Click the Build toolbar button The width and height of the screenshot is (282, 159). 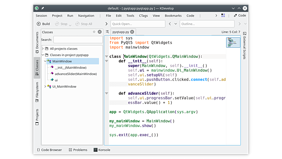click(x=43, y=24)
